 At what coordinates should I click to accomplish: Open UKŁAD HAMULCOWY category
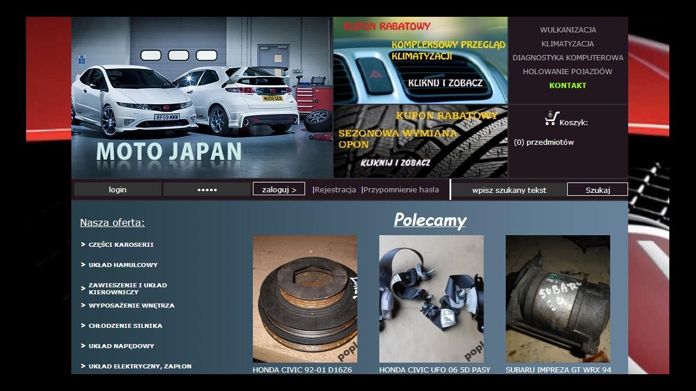point(123,265)
